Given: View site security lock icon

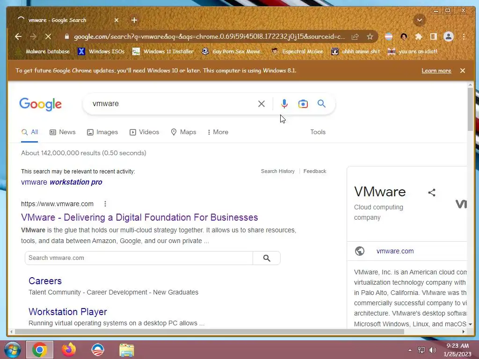Looking at the screenshot, I should (66, 36).
